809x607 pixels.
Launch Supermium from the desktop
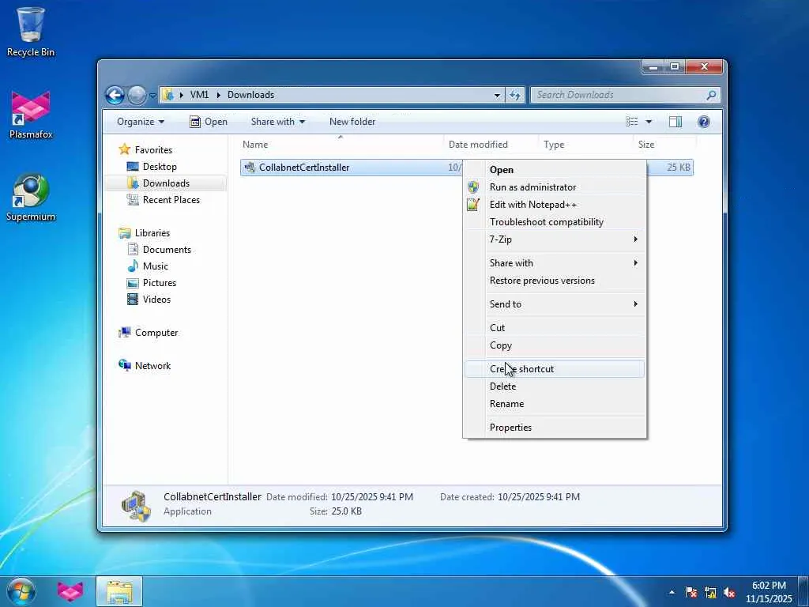(x=31, y=197)
